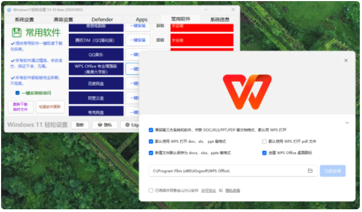Close the WPS installer dialog
The image size is (362, 212).
(346, 61)
